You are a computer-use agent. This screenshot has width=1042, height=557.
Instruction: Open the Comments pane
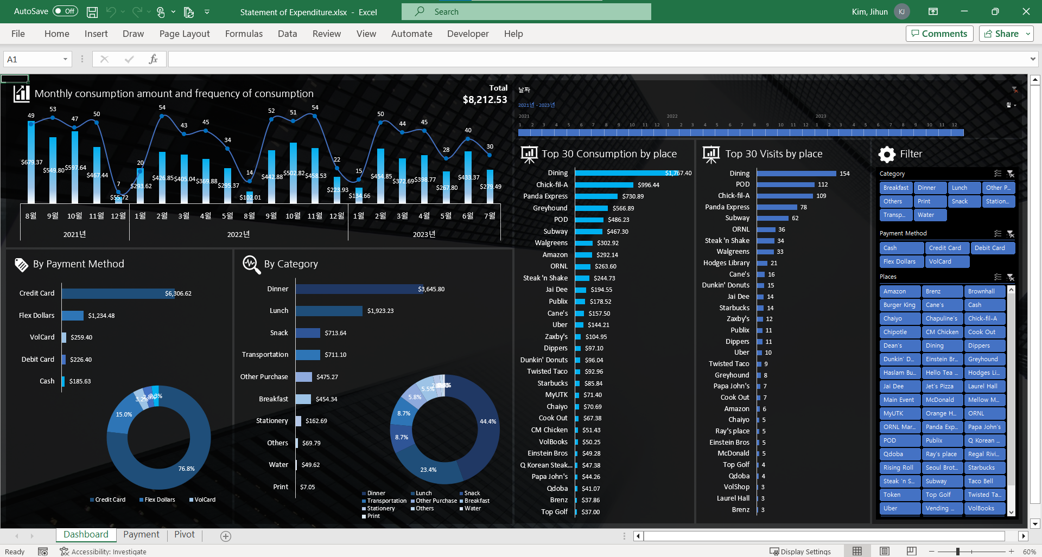pos(939,34)
